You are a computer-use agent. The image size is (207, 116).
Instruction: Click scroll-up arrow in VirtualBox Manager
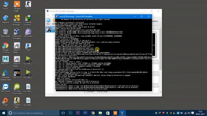[160, 27]
